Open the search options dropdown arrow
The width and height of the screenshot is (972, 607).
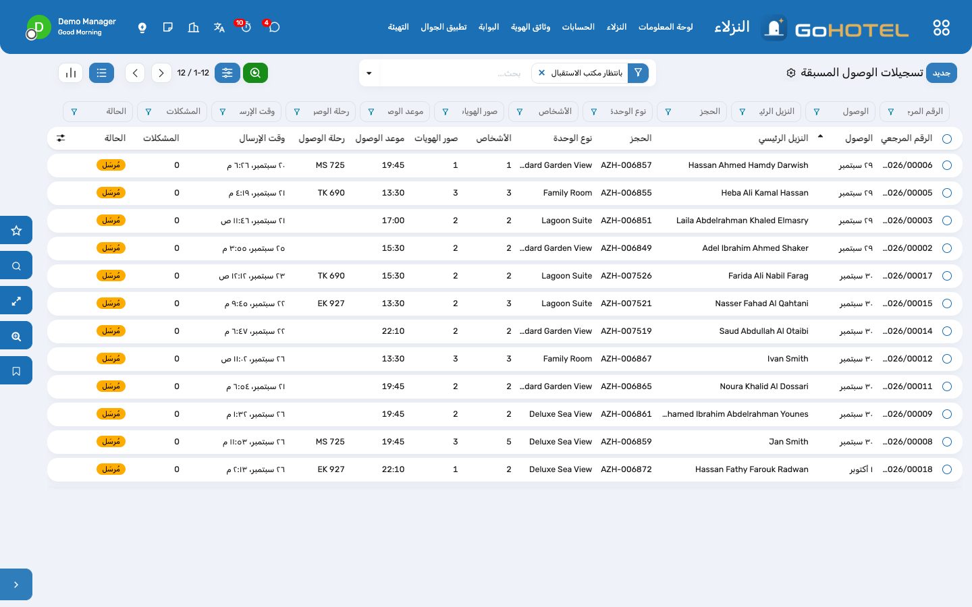(369, 73)
